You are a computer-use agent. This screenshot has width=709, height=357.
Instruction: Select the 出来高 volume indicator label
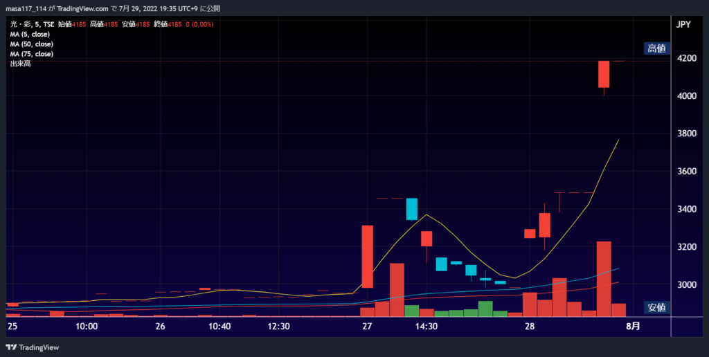click(20, 64)
